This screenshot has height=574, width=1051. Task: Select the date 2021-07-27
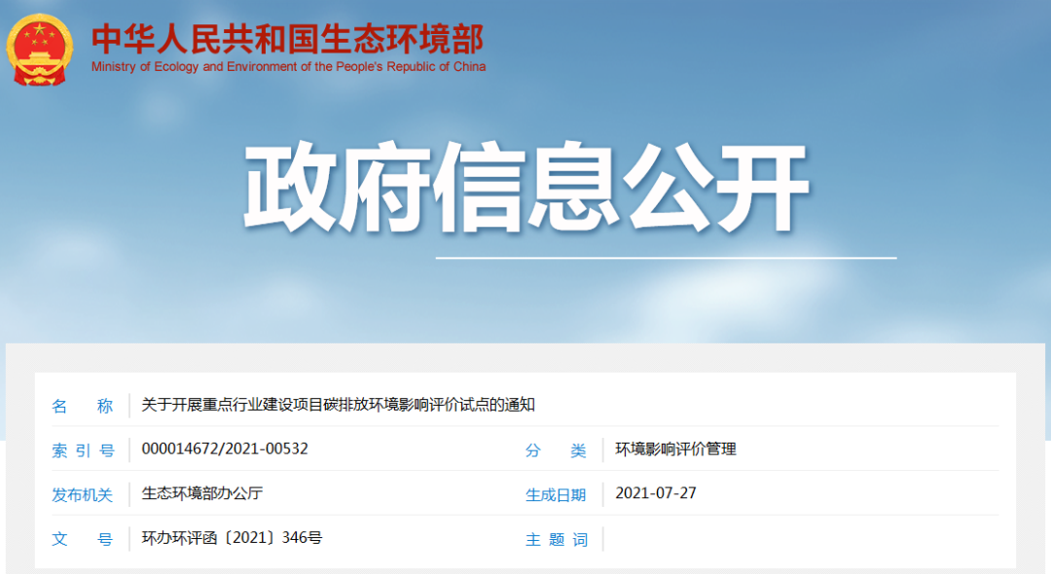pyautogui.click(x=656, y=493)
